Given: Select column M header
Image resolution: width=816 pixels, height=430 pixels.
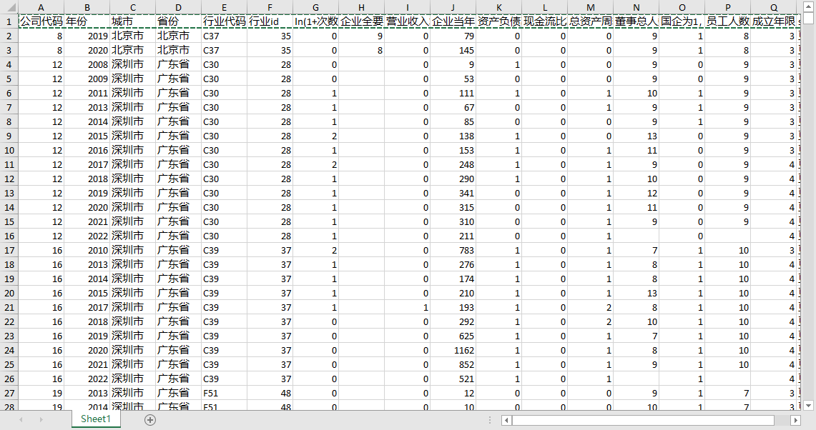Looking at the screenshot, I should [x=591, y=7].
